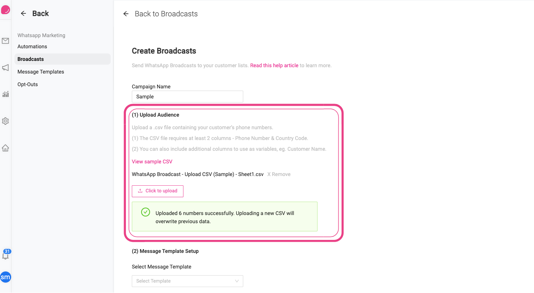Open the analytics bar-chart icon
Viewport: 534px width, 293px height.
coord(5,94)
